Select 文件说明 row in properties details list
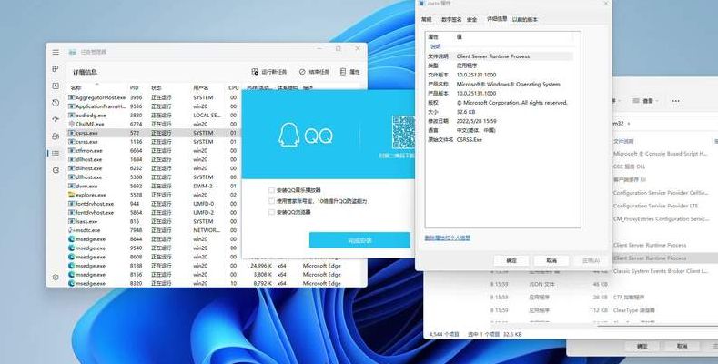The width and height of the screenshot is (718, 364). tap(500, 56)
